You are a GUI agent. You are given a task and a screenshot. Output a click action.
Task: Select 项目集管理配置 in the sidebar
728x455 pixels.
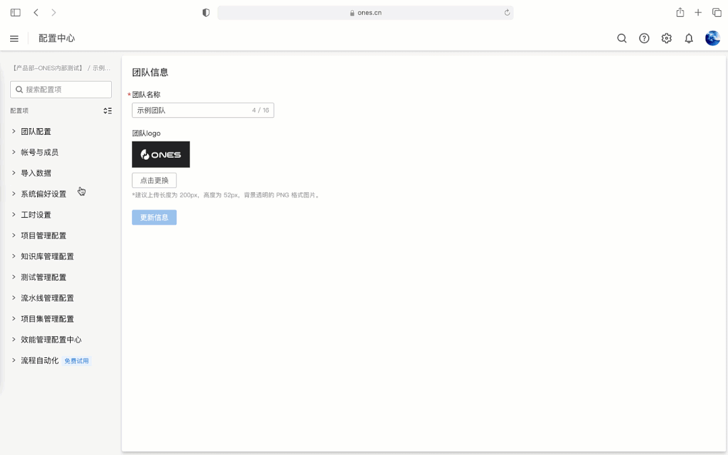pyautogui.click(x=47, y=319)
